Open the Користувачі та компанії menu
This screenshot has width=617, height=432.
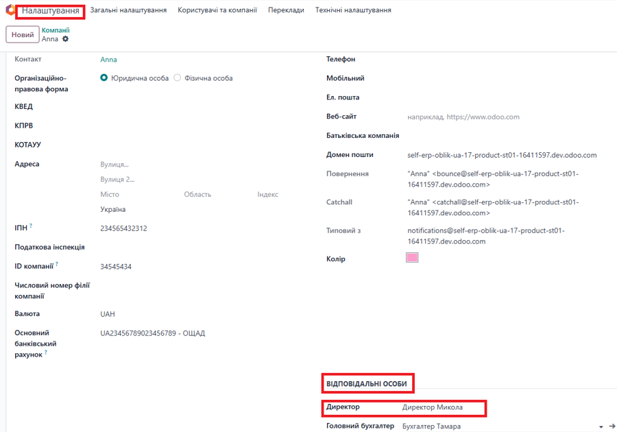[217, 10]
